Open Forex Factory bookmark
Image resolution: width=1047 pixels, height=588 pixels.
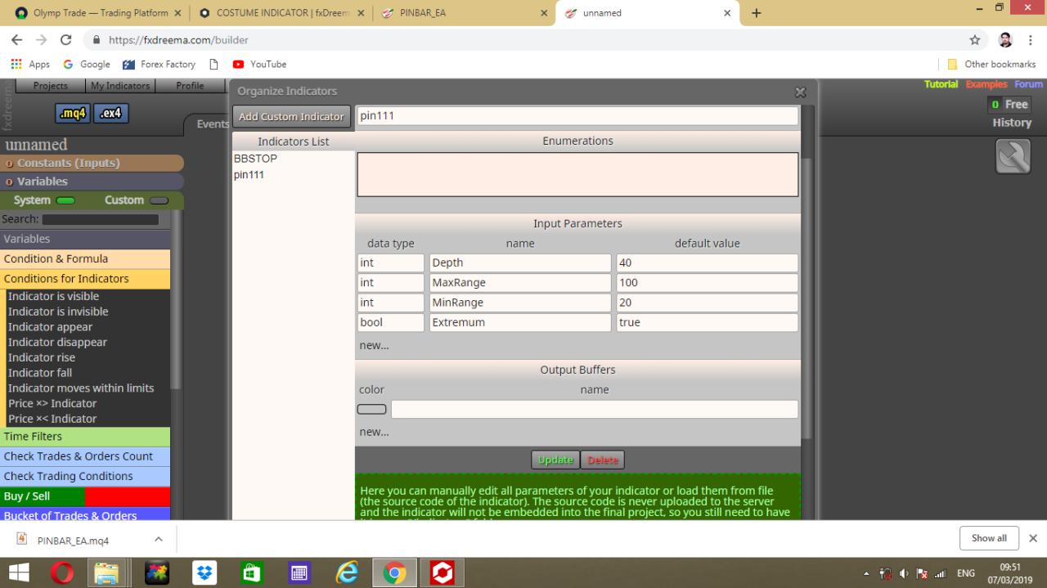(159, 64)
